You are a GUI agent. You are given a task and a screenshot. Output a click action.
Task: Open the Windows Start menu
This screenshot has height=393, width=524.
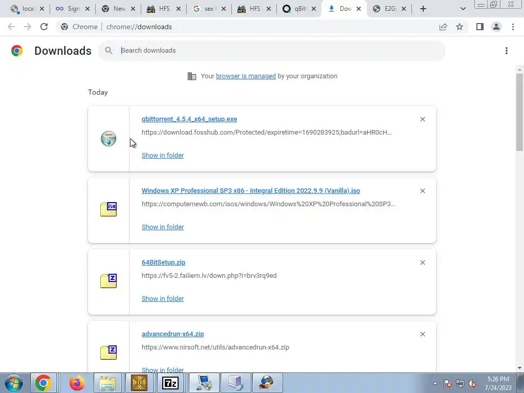14,383
